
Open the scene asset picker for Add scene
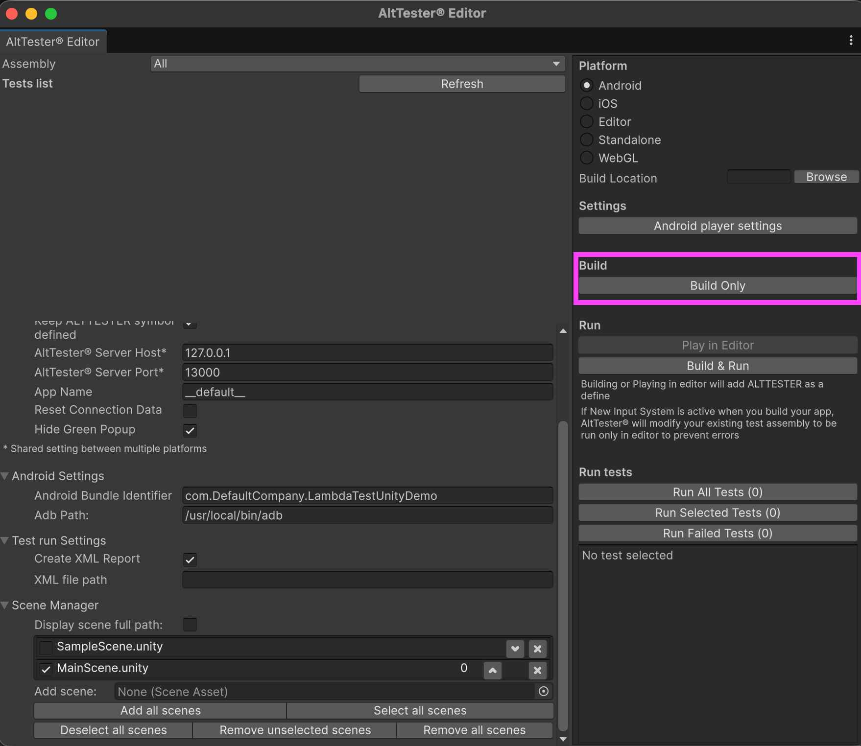(x=543, y=691)
